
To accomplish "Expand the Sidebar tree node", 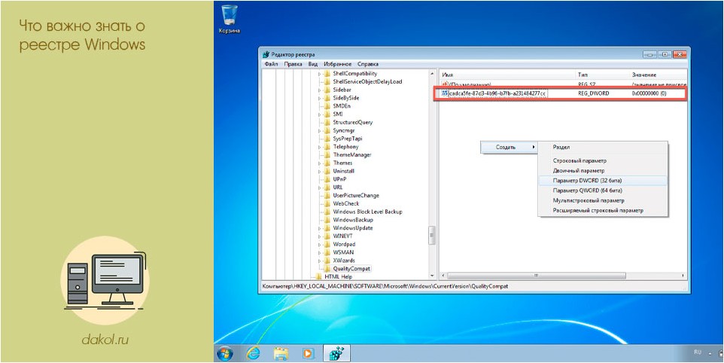I will pos(319,90).
